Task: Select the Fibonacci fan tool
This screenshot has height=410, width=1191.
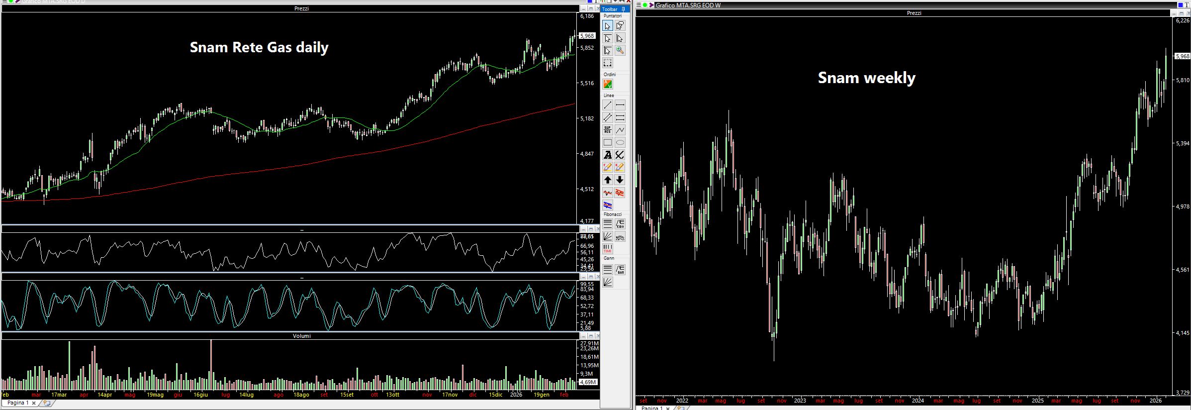Action: 607,236
